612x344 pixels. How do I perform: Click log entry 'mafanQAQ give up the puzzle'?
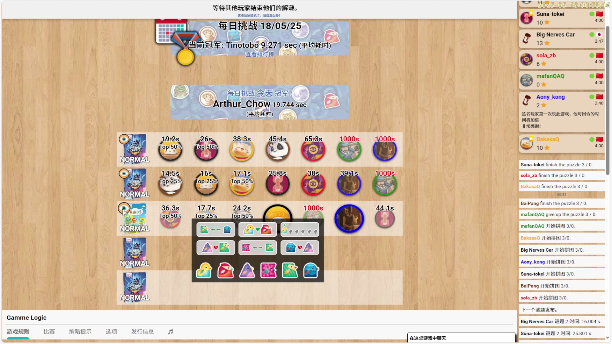point(562,215)
